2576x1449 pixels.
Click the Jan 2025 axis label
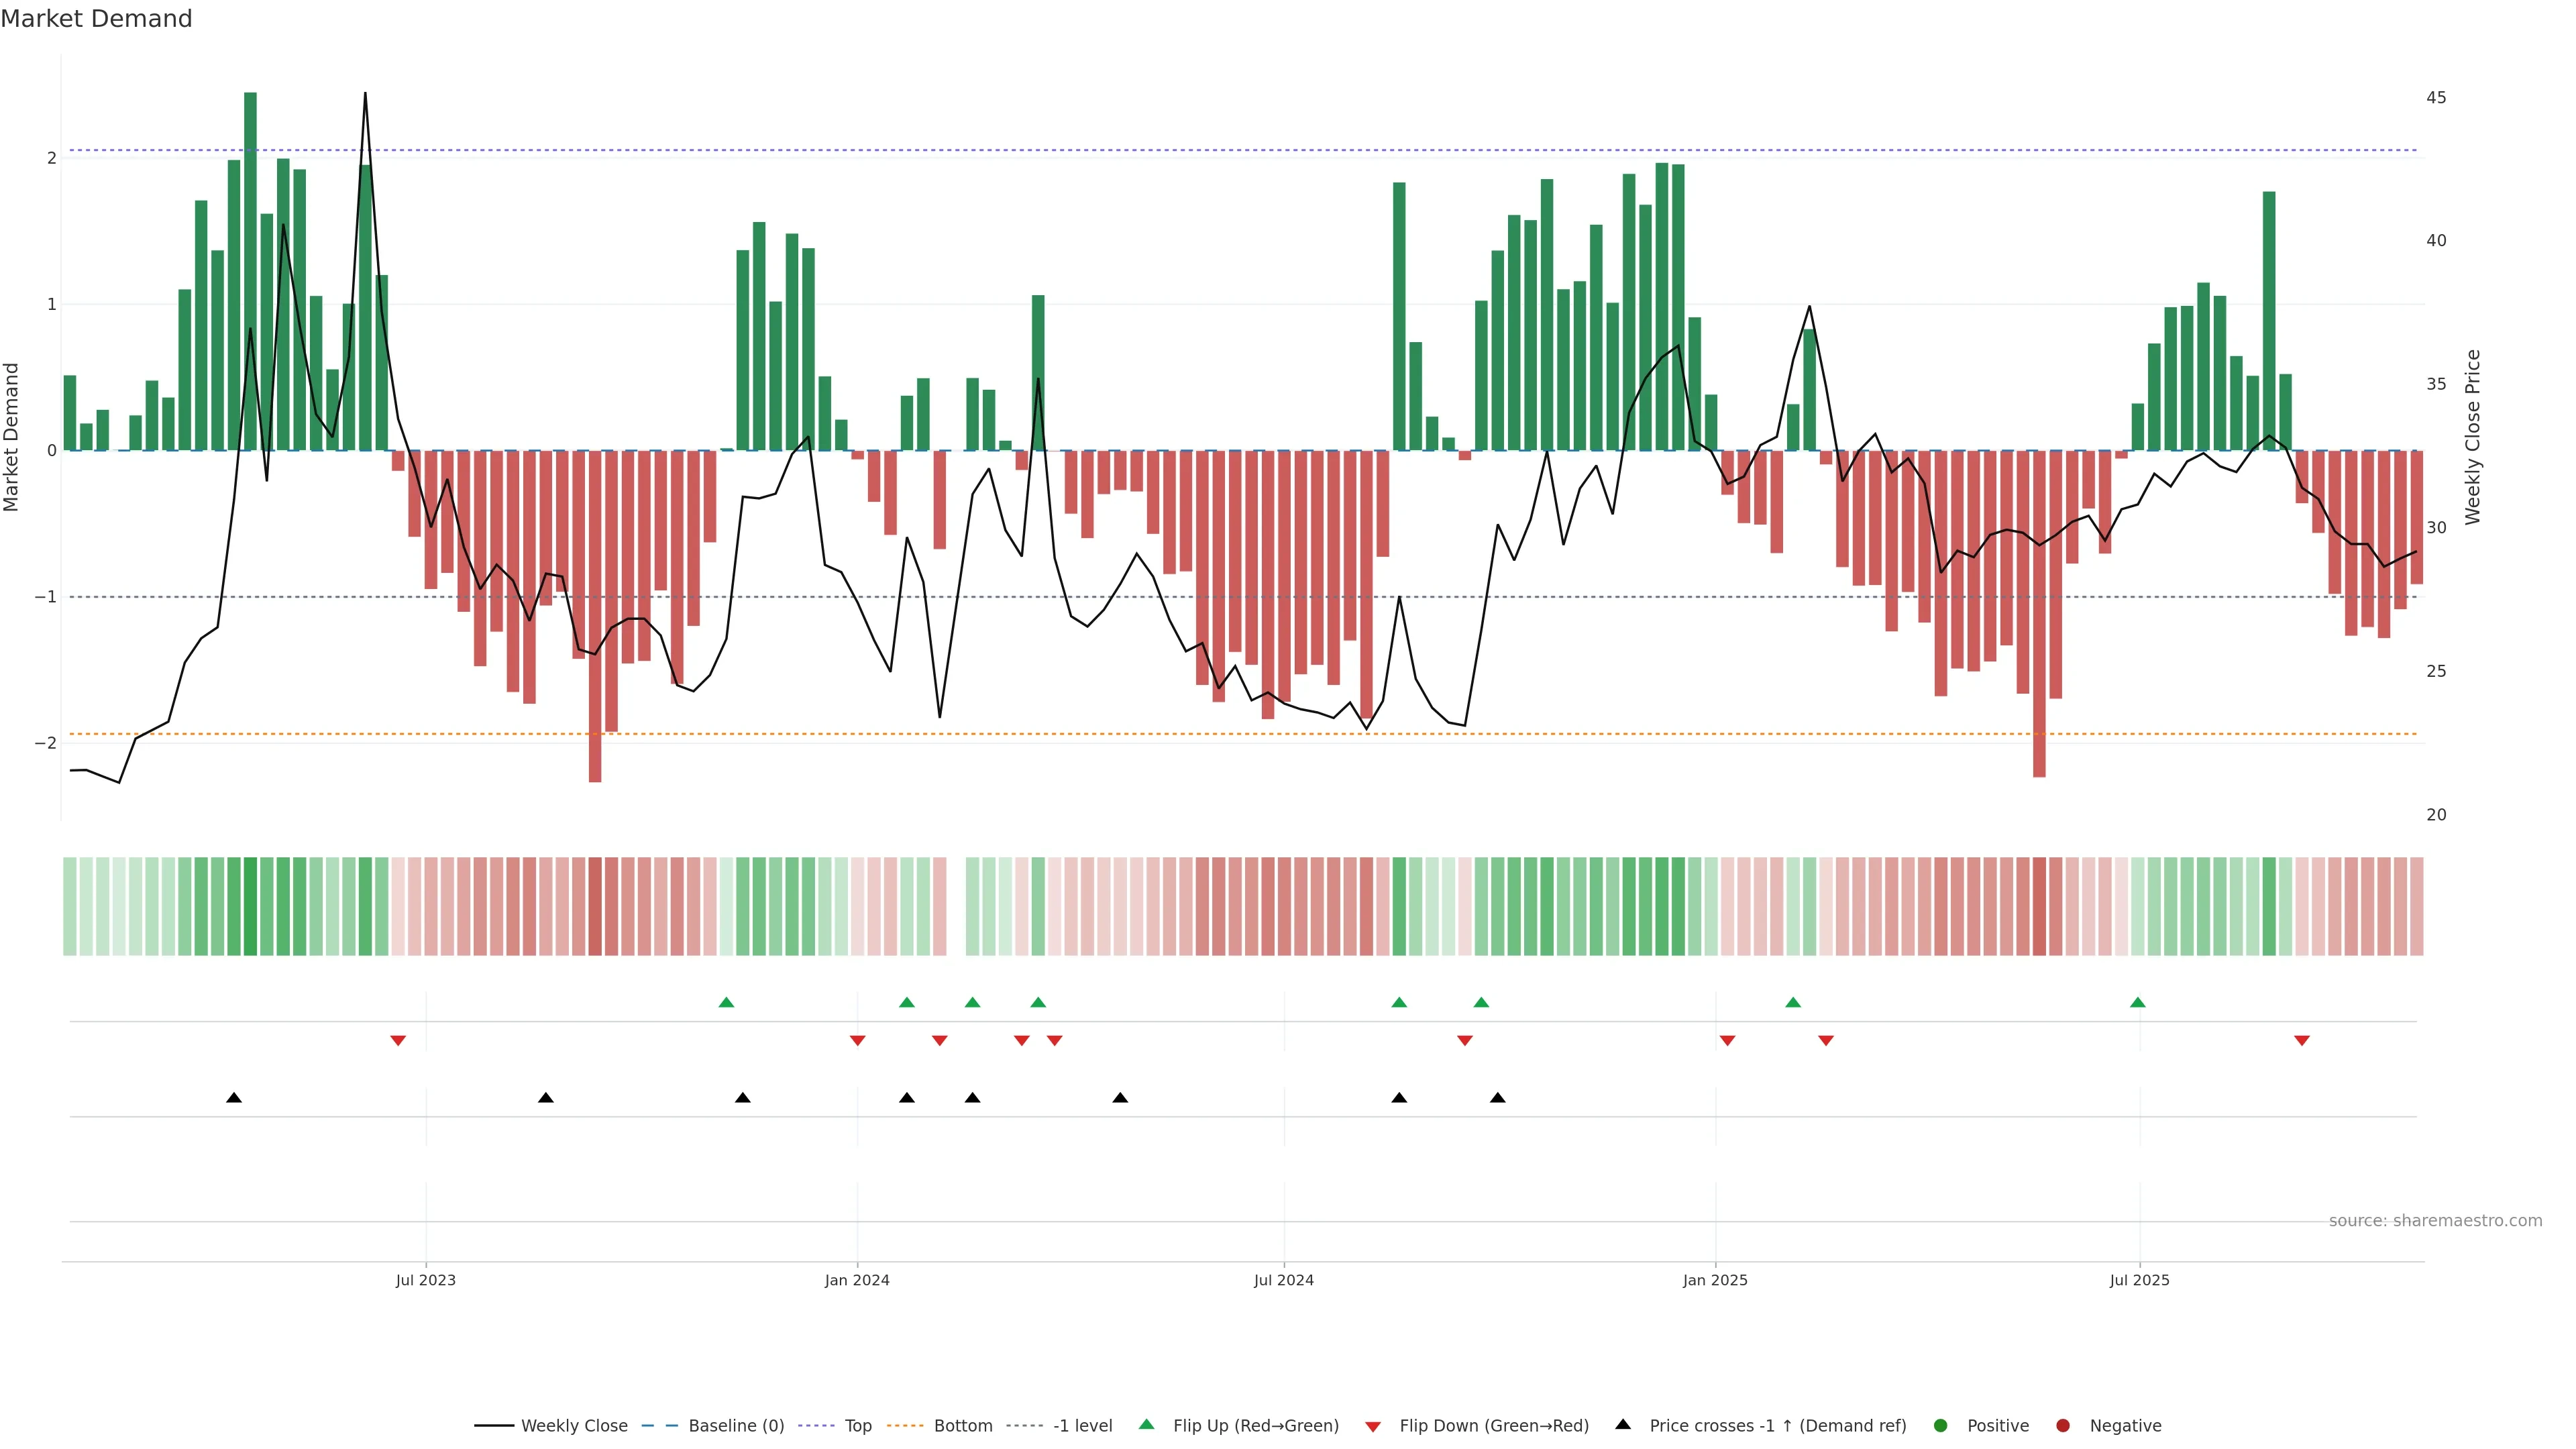(x=1715, y=1280)
